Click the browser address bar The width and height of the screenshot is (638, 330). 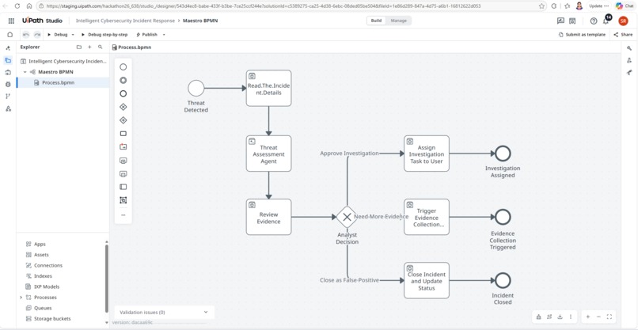[287, 6]
